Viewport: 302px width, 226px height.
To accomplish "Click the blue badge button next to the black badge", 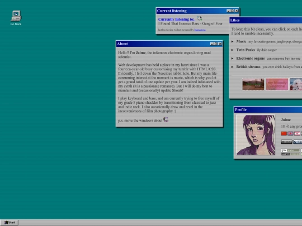I will click(298, 142).
